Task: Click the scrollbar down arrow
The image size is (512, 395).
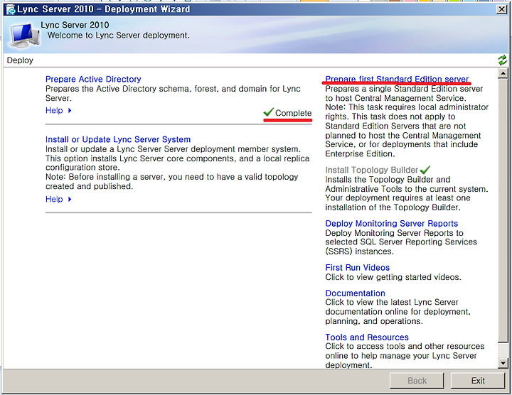Action: click(x=503, y=363)
